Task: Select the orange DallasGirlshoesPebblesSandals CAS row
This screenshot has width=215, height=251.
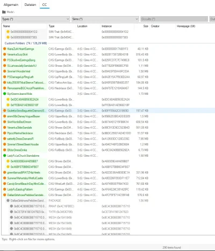Action: click(x=25, y=195)
